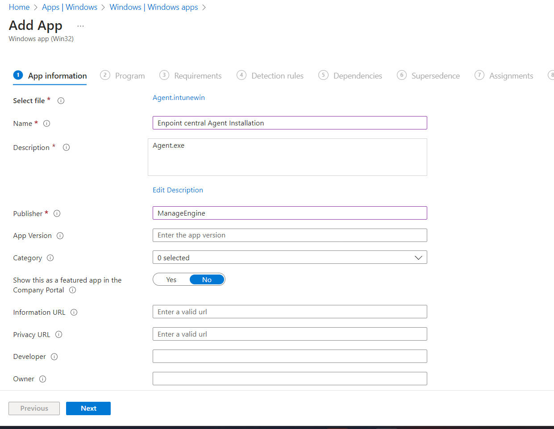Click the Edit Description link
Screen dimensions: 554x429
178,190
